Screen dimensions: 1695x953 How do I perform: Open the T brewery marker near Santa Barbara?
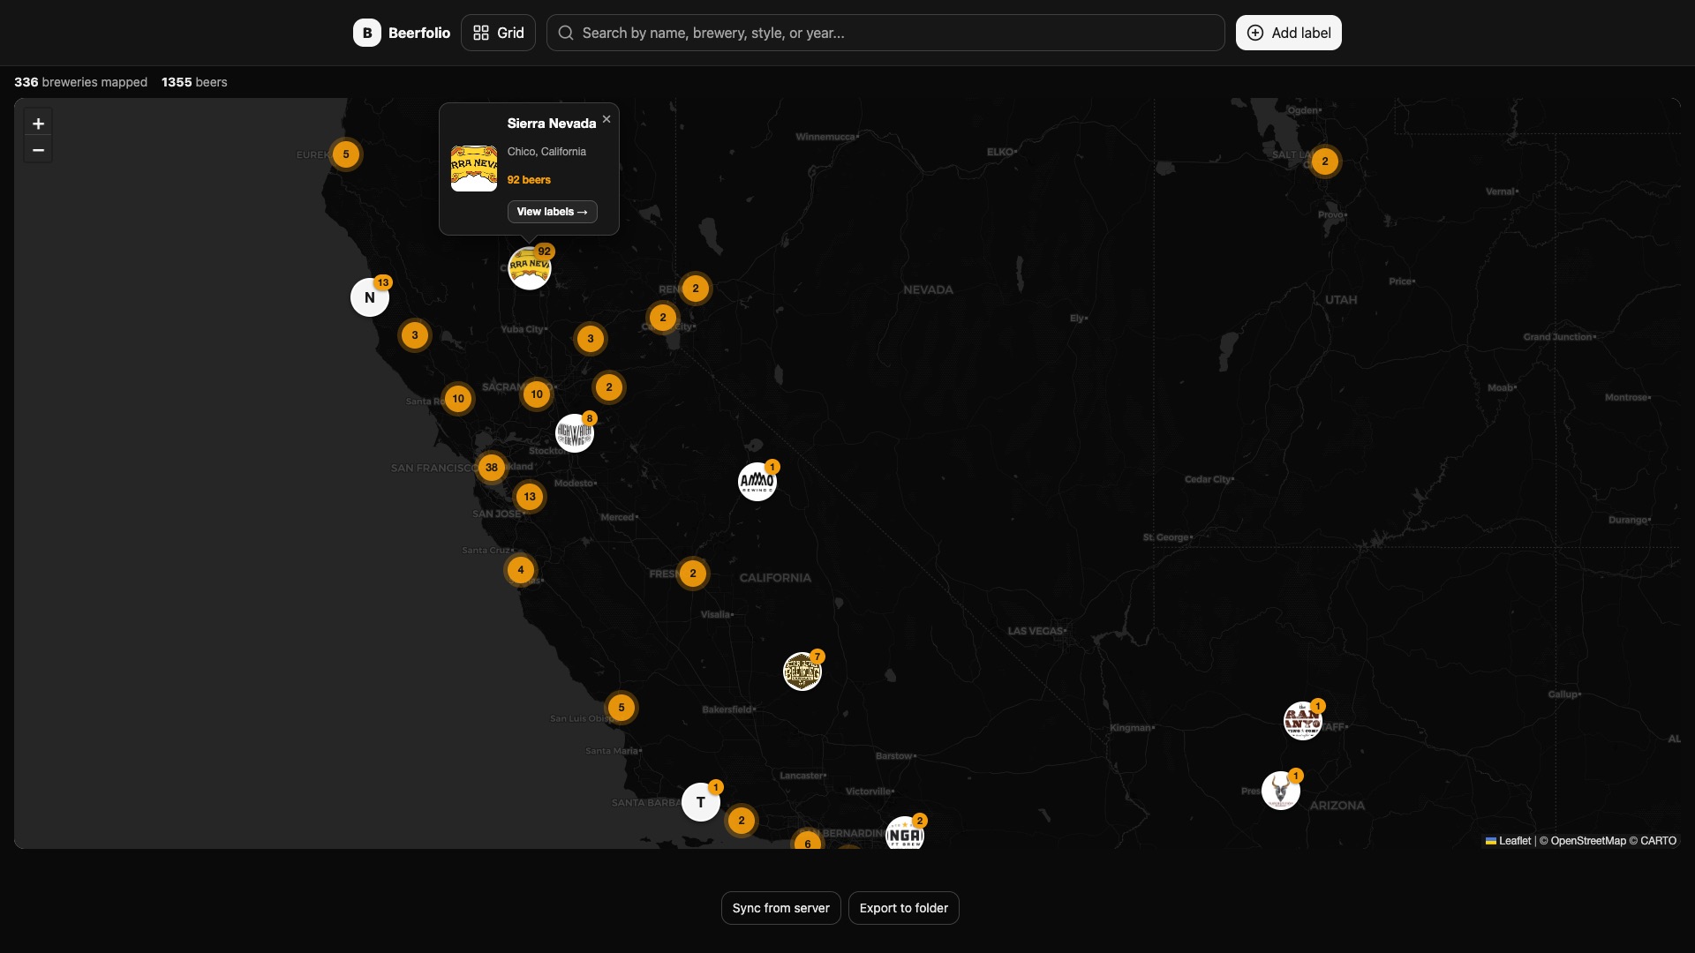(x=701, y=802)
